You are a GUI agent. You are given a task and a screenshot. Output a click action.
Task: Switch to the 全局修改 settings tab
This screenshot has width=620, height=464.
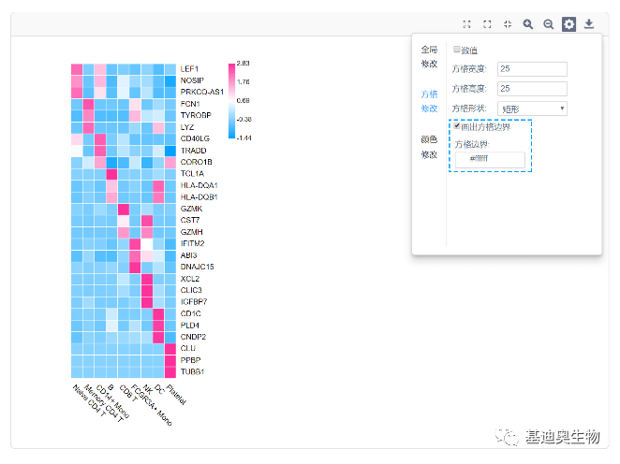point(428,56)
